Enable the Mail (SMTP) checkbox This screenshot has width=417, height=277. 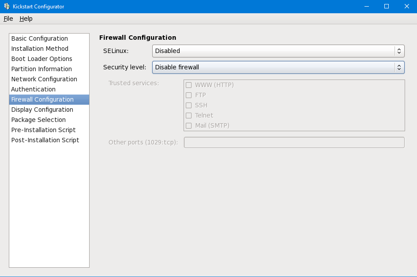click(x=189, y=125)
